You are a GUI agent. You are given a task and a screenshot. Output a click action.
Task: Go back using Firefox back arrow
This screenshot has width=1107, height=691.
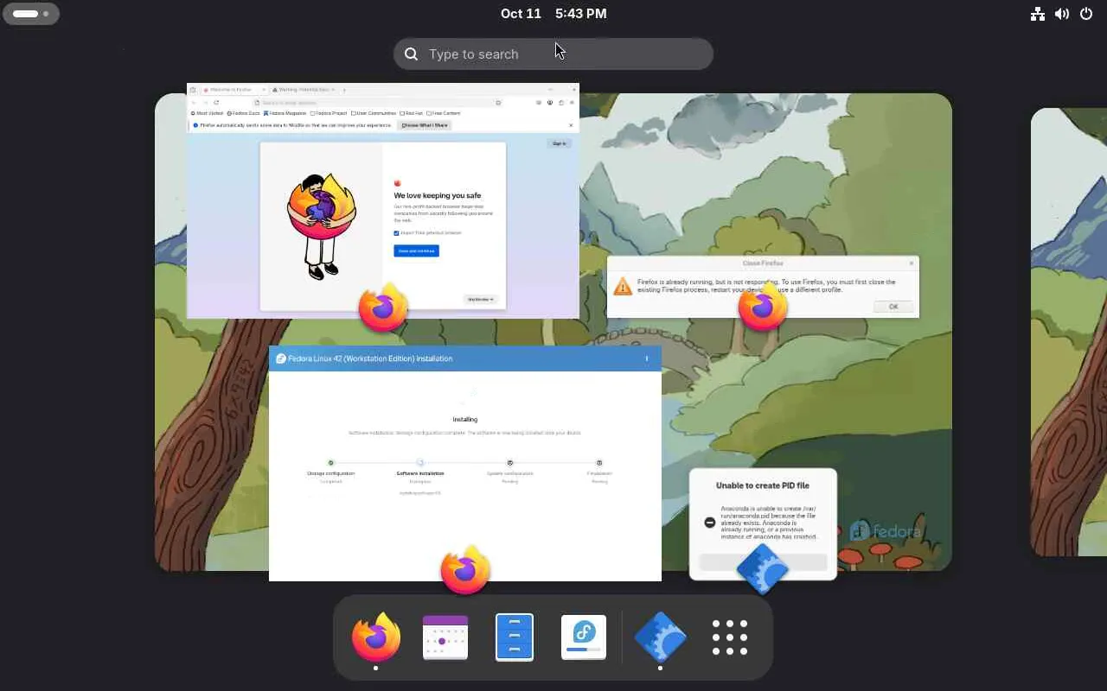[194, 103]
